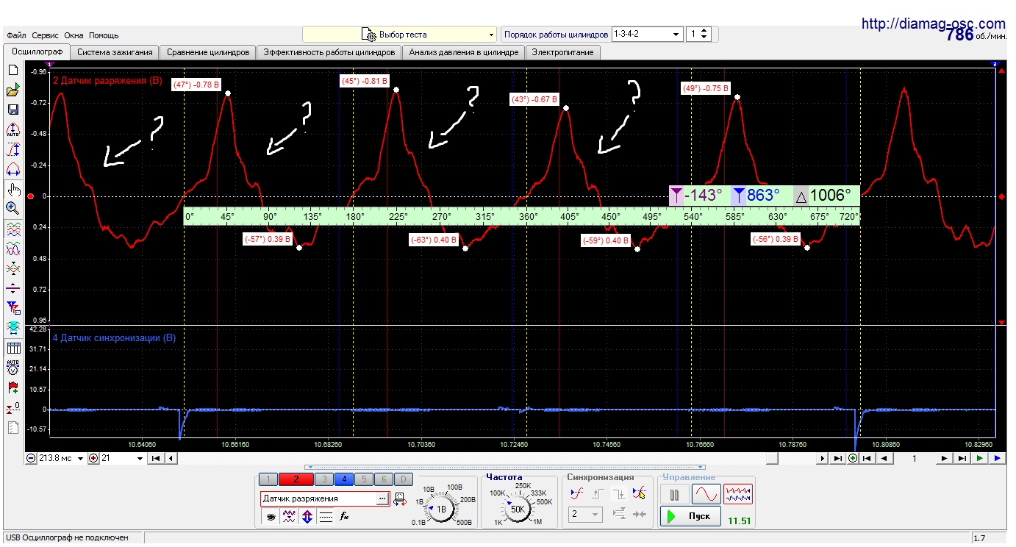This screenshot has height=547, width=1016.
Task: Open the Сервис menu
Action: (x=46, y=35)
